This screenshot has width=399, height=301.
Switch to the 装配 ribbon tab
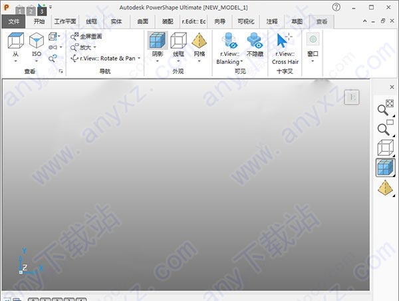(168, 21)
